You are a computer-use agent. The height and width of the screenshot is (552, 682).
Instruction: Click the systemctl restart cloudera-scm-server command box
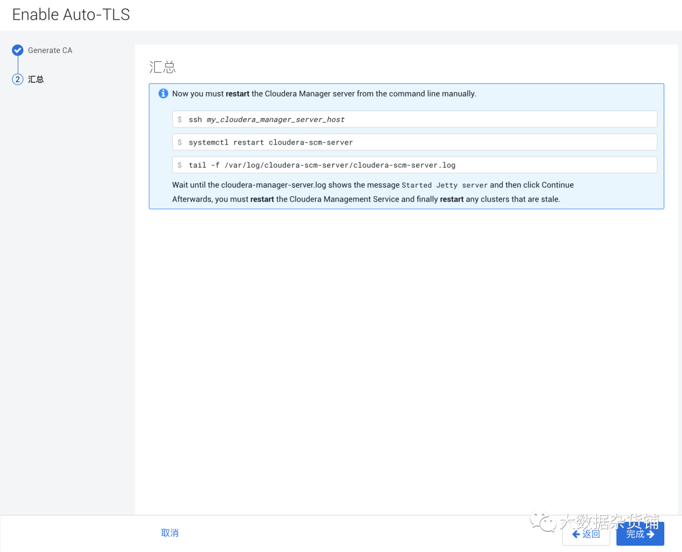(x=414, y=142)
